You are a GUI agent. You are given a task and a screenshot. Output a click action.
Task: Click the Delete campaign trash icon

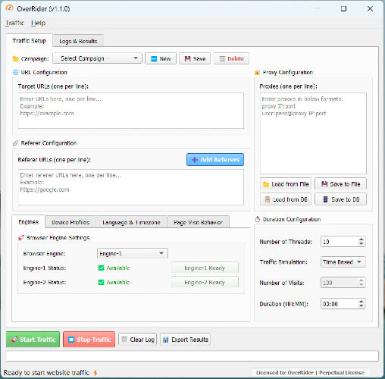(x=222, y=59)
